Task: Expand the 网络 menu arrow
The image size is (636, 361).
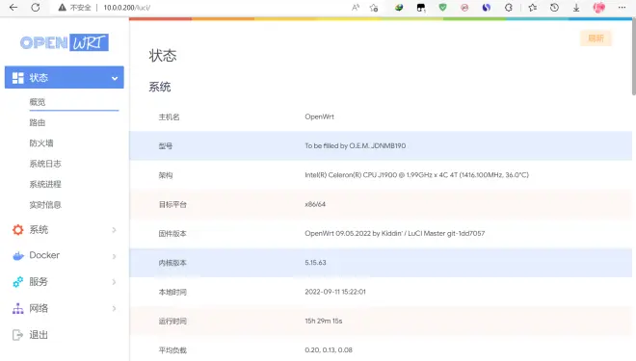Action: point(115,309)
